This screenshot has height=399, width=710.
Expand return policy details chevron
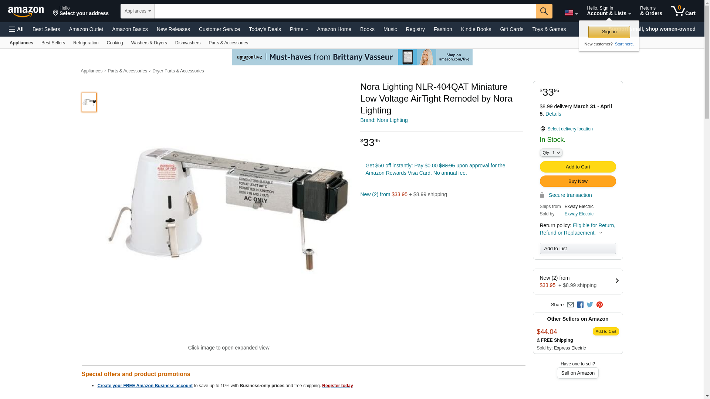[x=601, y=233]
